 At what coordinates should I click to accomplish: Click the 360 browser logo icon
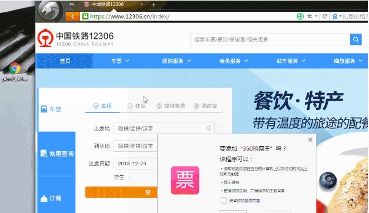(x=49, y=11)
